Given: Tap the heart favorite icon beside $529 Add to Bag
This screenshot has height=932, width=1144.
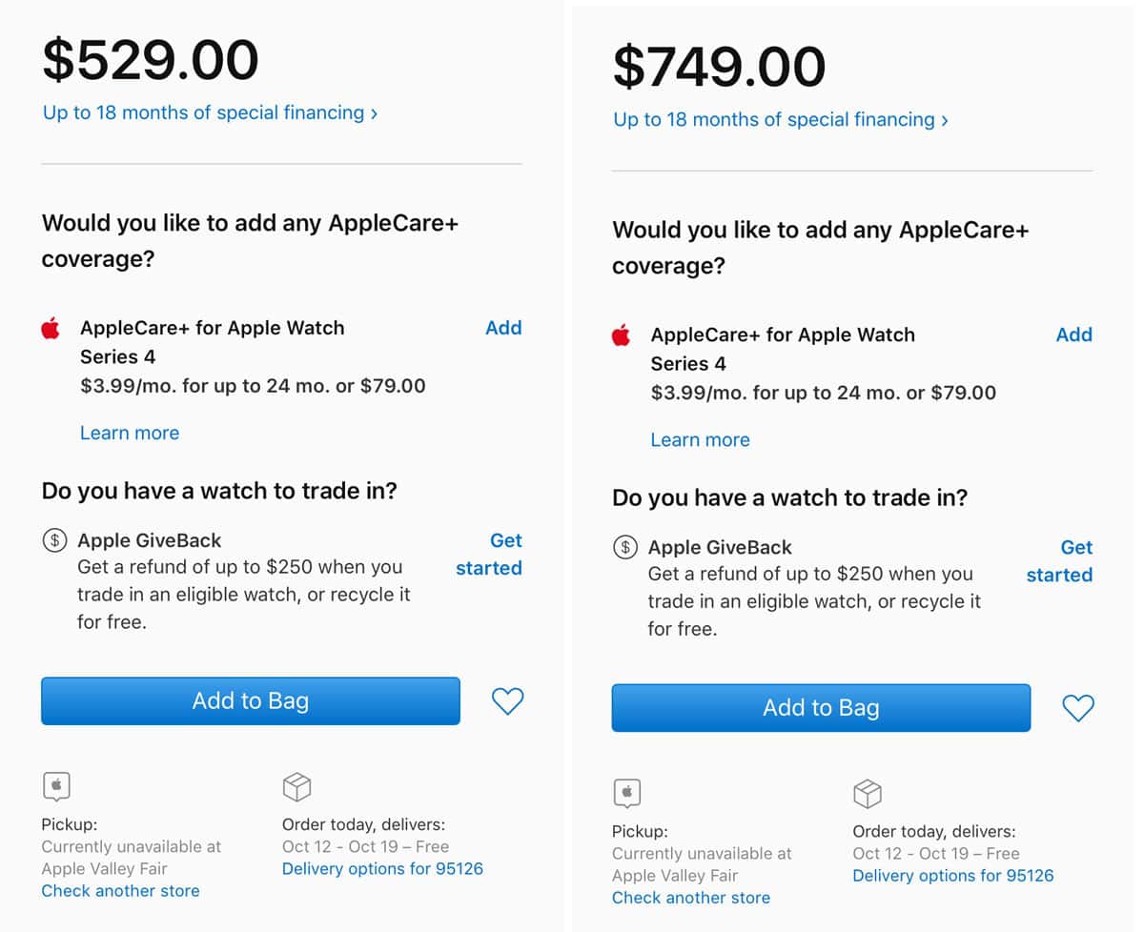Looking at the screenshot, I should coord(507,701).
